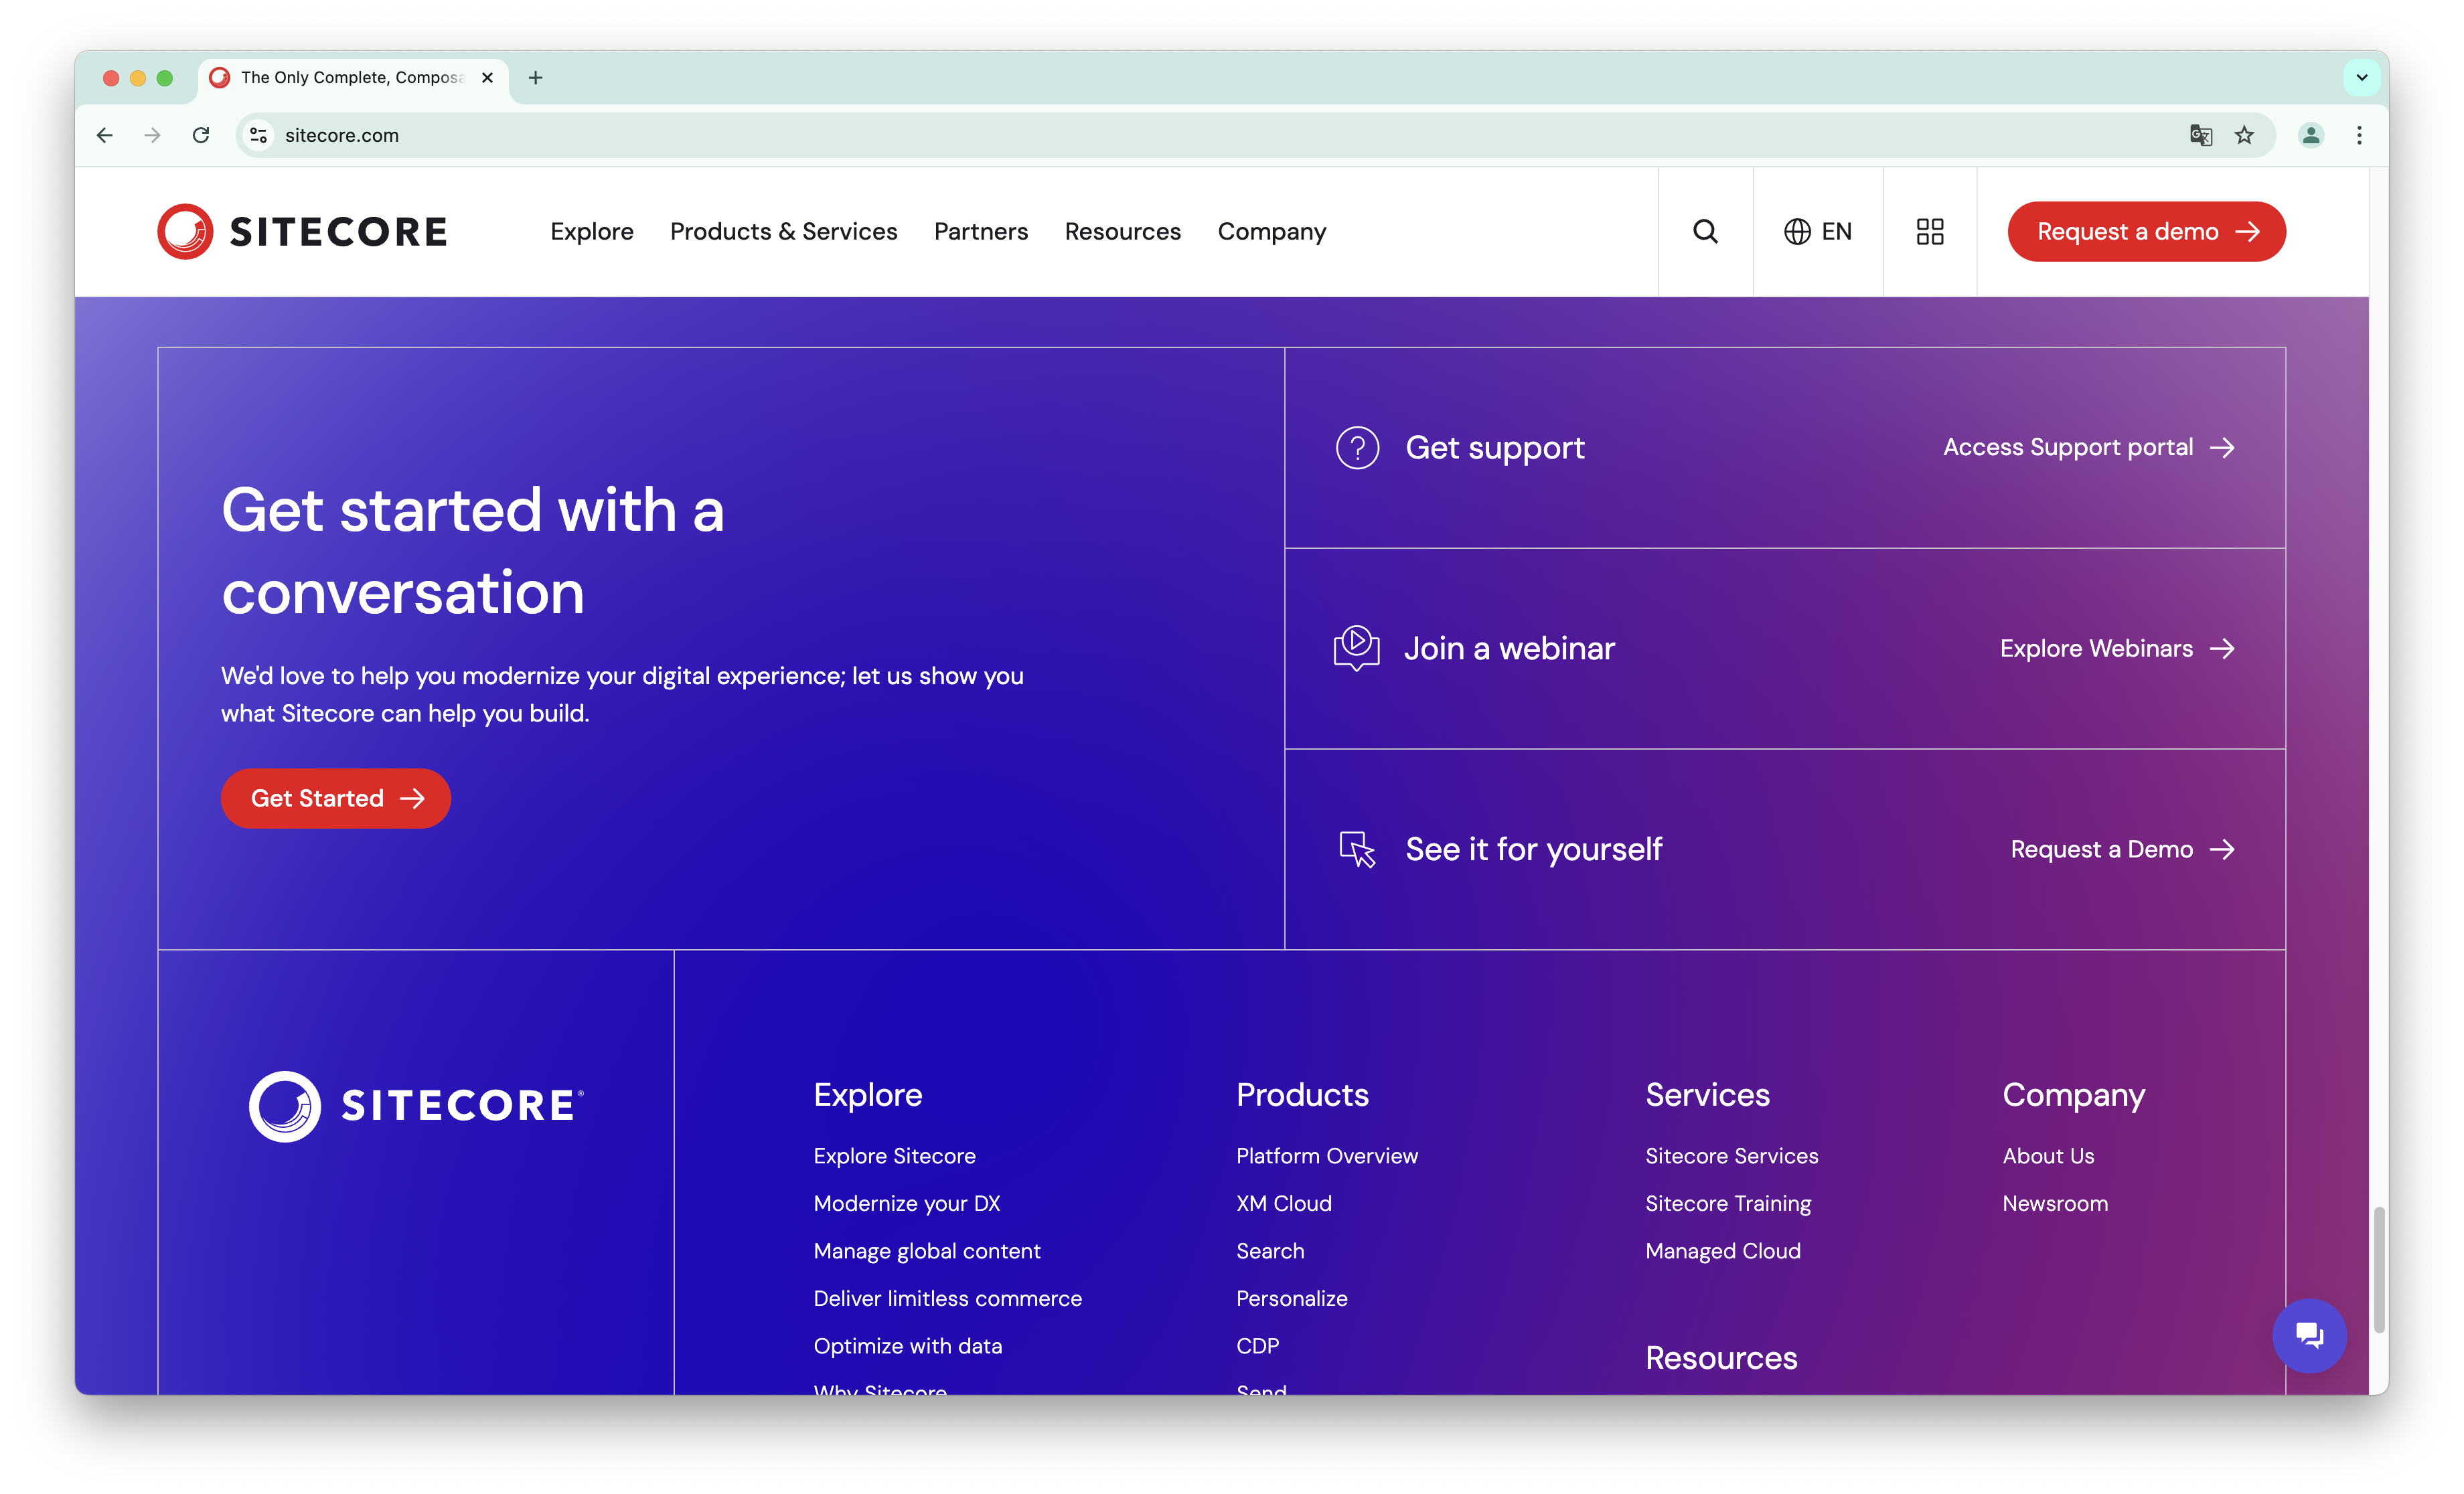Viewport: 2464px width, 1494px height.
Task: Click the white Sitecore footer logo
Action: point(416,1106)
